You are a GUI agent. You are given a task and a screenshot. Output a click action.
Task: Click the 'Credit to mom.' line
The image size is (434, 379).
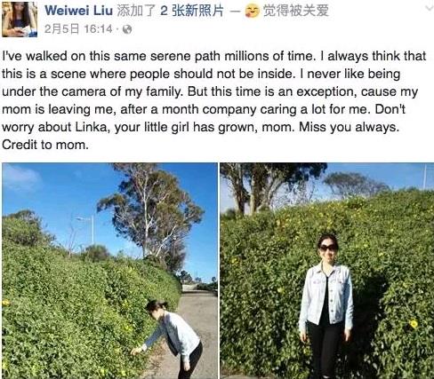click(x=45, y=145)
